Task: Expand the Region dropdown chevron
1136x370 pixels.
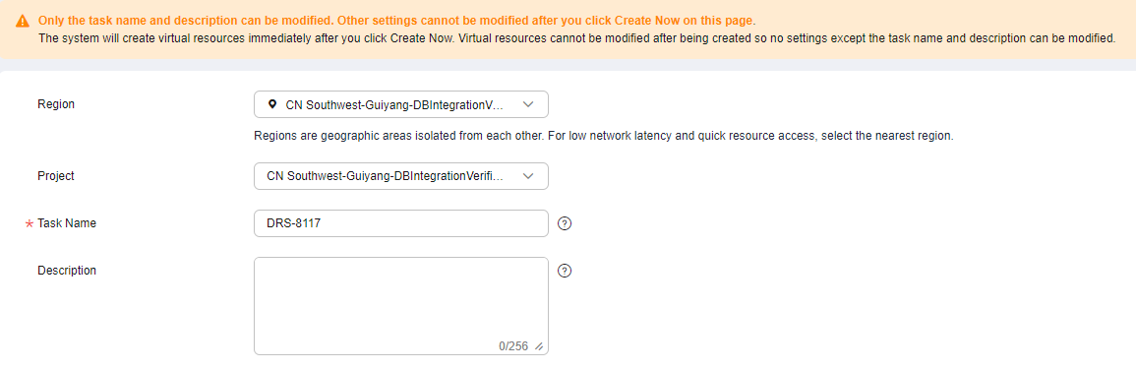Action: coord(528,104)
